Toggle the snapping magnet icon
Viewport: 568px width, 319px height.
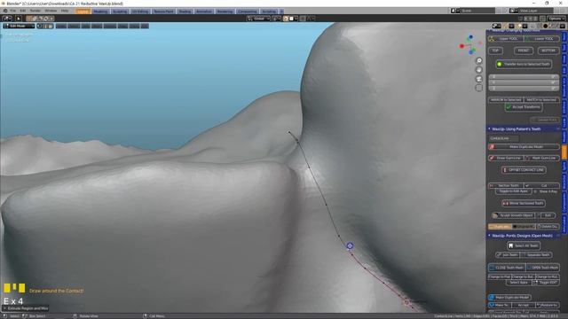[x=286, y=19]
